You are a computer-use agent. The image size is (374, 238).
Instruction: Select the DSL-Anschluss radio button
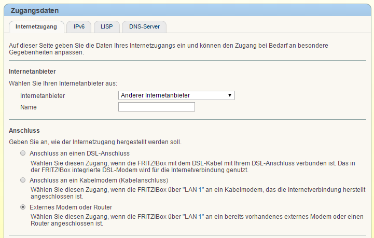coord(22,153)
